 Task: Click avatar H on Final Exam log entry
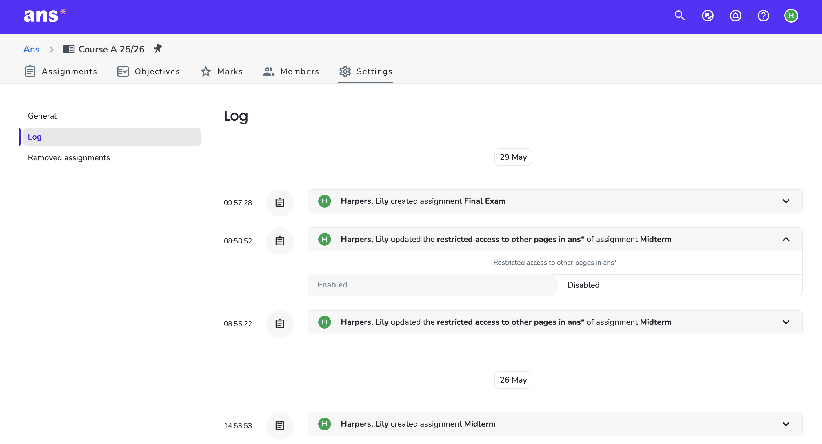click(x=325, y=201)
